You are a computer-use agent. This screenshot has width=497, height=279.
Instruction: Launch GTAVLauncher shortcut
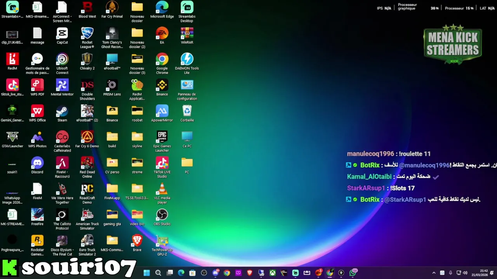point(12,139)
